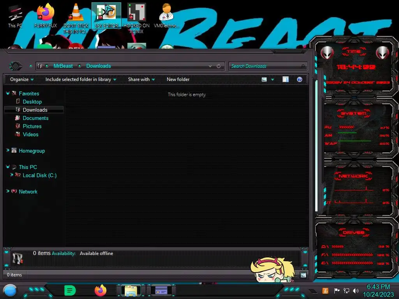The height and width of the screenshot is (299, 399).
Task: Click the NETWORK gadget header
Action: pos(353,176)
